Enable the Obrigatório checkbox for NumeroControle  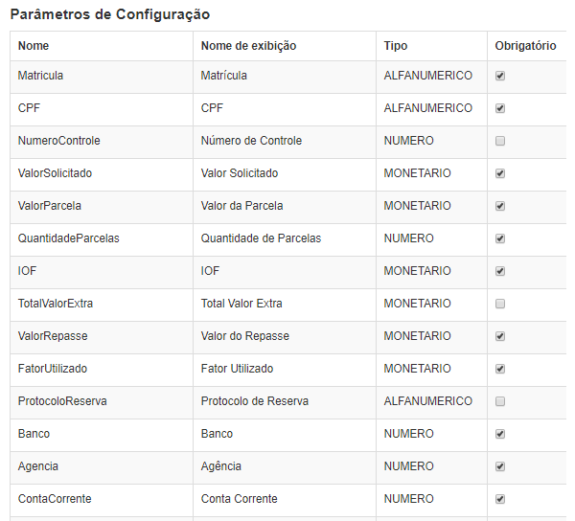click(x=500, y=141)
